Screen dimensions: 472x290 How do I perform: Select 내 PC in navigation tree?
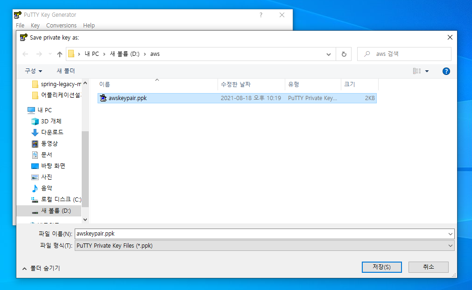39,110
